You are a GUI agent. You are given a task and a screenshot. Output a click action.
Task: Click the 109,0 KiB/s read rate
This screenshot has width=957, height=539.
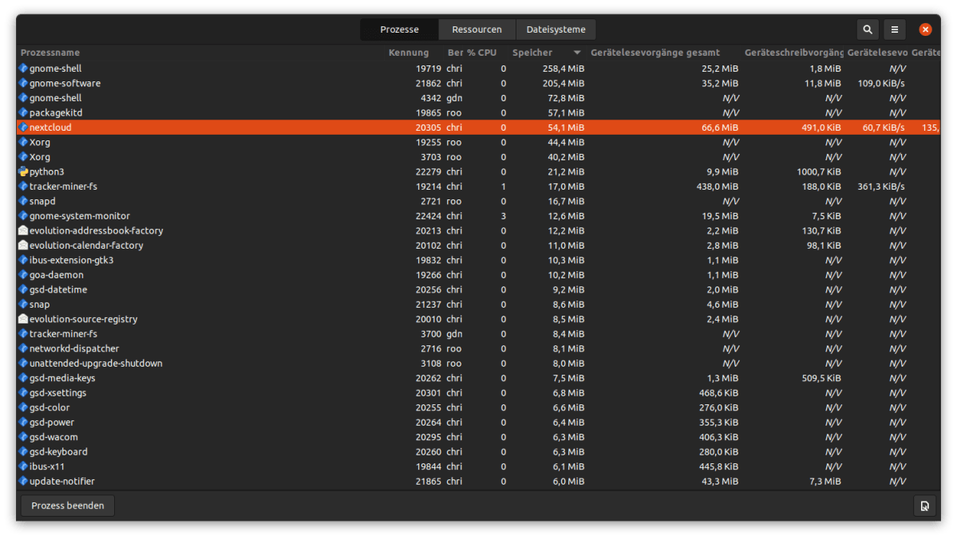pos(880,84)
